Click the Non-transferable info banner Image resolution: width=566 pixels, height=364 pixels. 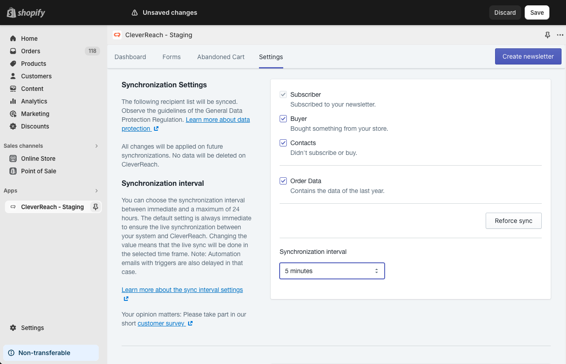click(x=51, y=353)
